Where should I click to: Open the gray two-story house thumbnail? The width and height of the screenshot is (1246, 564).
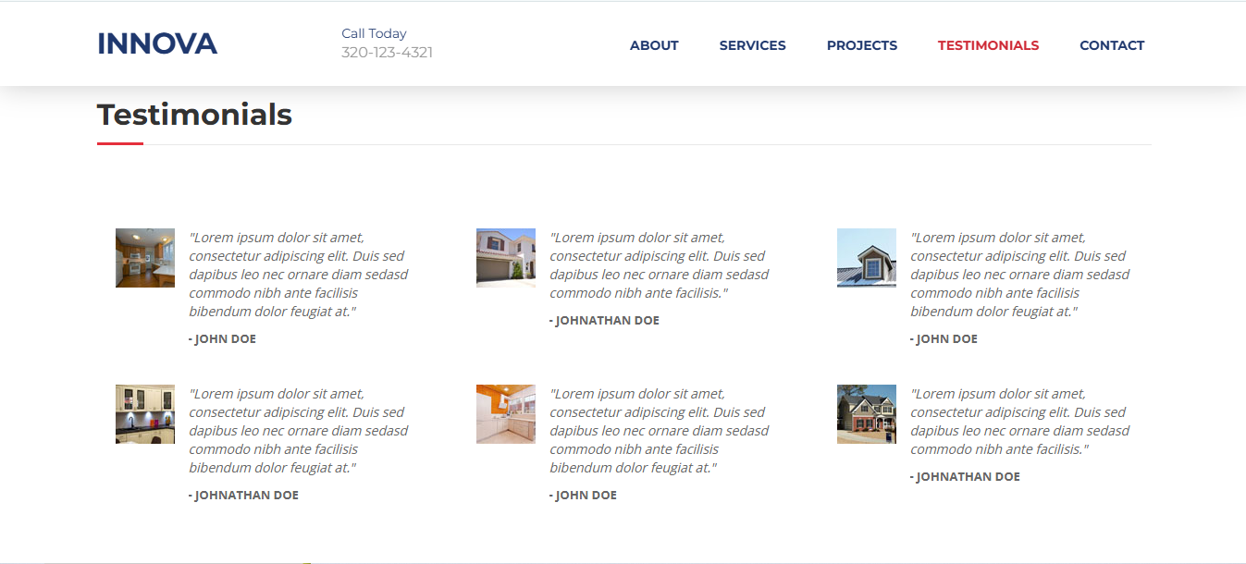coord(867,414)
